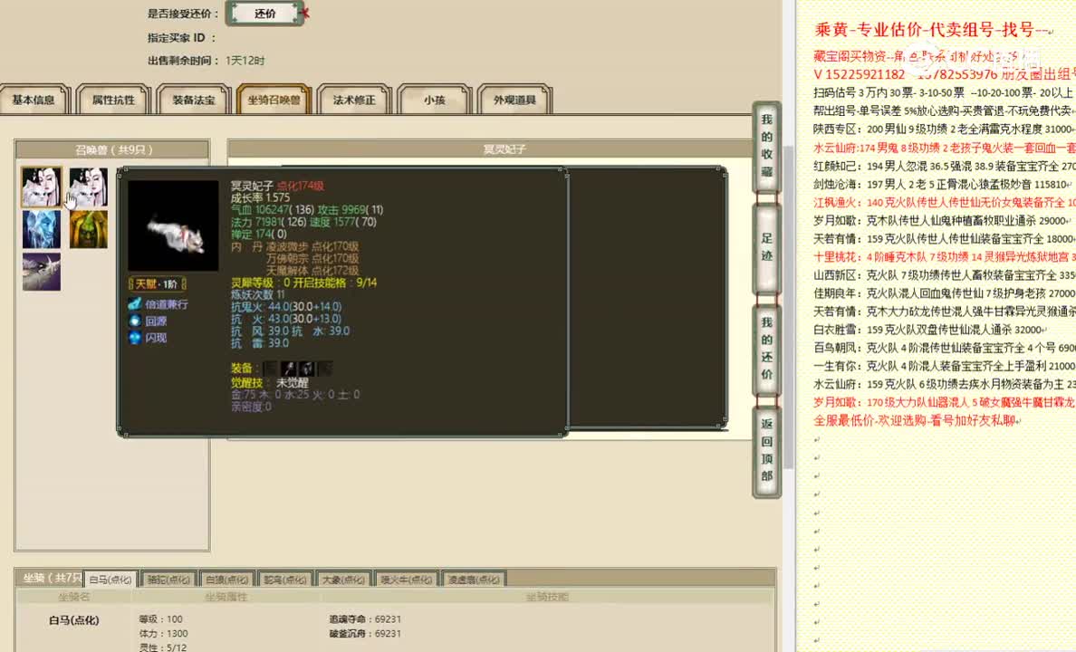Select the 凌虚鹿(点化) mount tab
Image resolution: width=1076 pixels, height=652 pixels.
[475, 580]
